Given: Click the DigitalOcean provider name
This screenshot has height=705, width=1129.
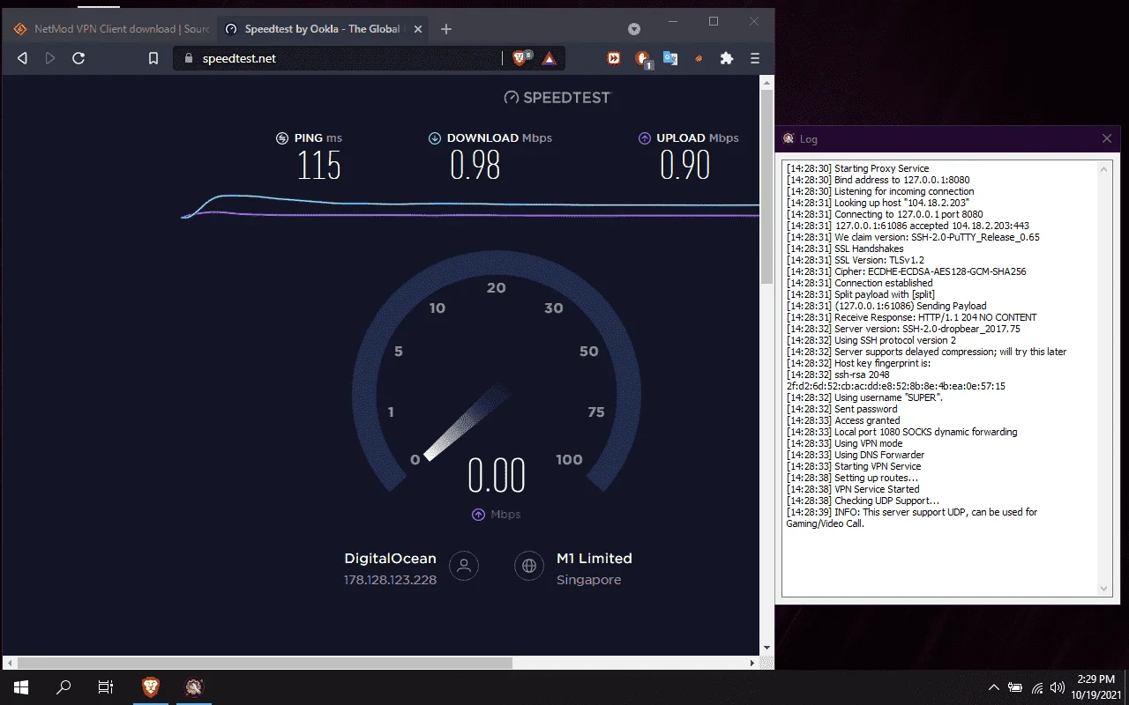Looking at the screenshot, I should click(x=390, y=558).
